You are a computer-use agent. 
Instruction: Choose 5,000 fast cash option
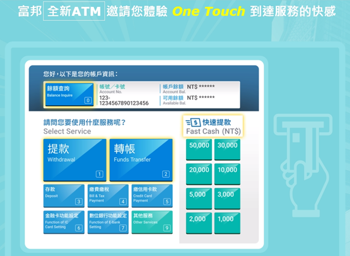(x=199, y=199)
